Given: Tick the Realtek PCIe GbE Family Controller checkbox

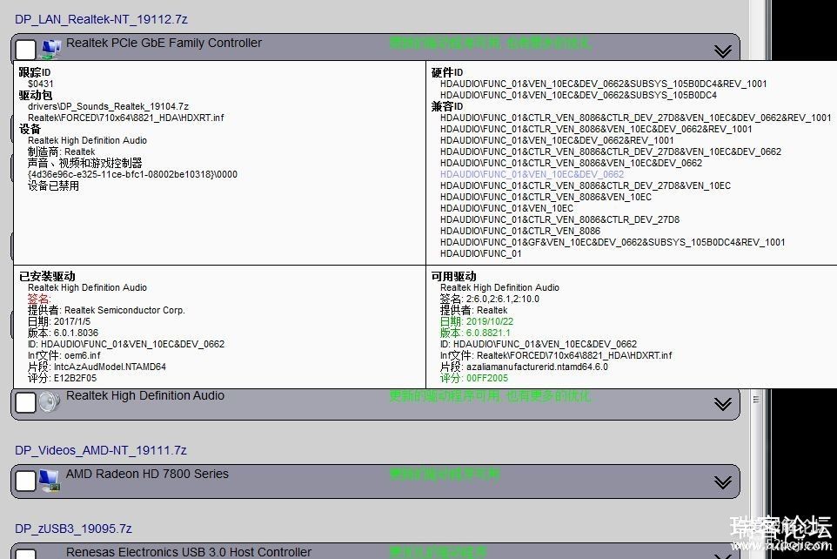Looking at the screenshot, I should coord(25,49).
